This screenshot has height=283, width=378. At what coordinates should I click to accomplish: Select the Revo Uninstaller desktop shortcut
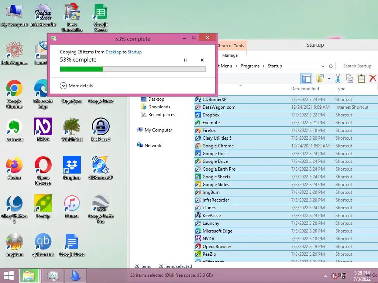click(x=72, y=18)
